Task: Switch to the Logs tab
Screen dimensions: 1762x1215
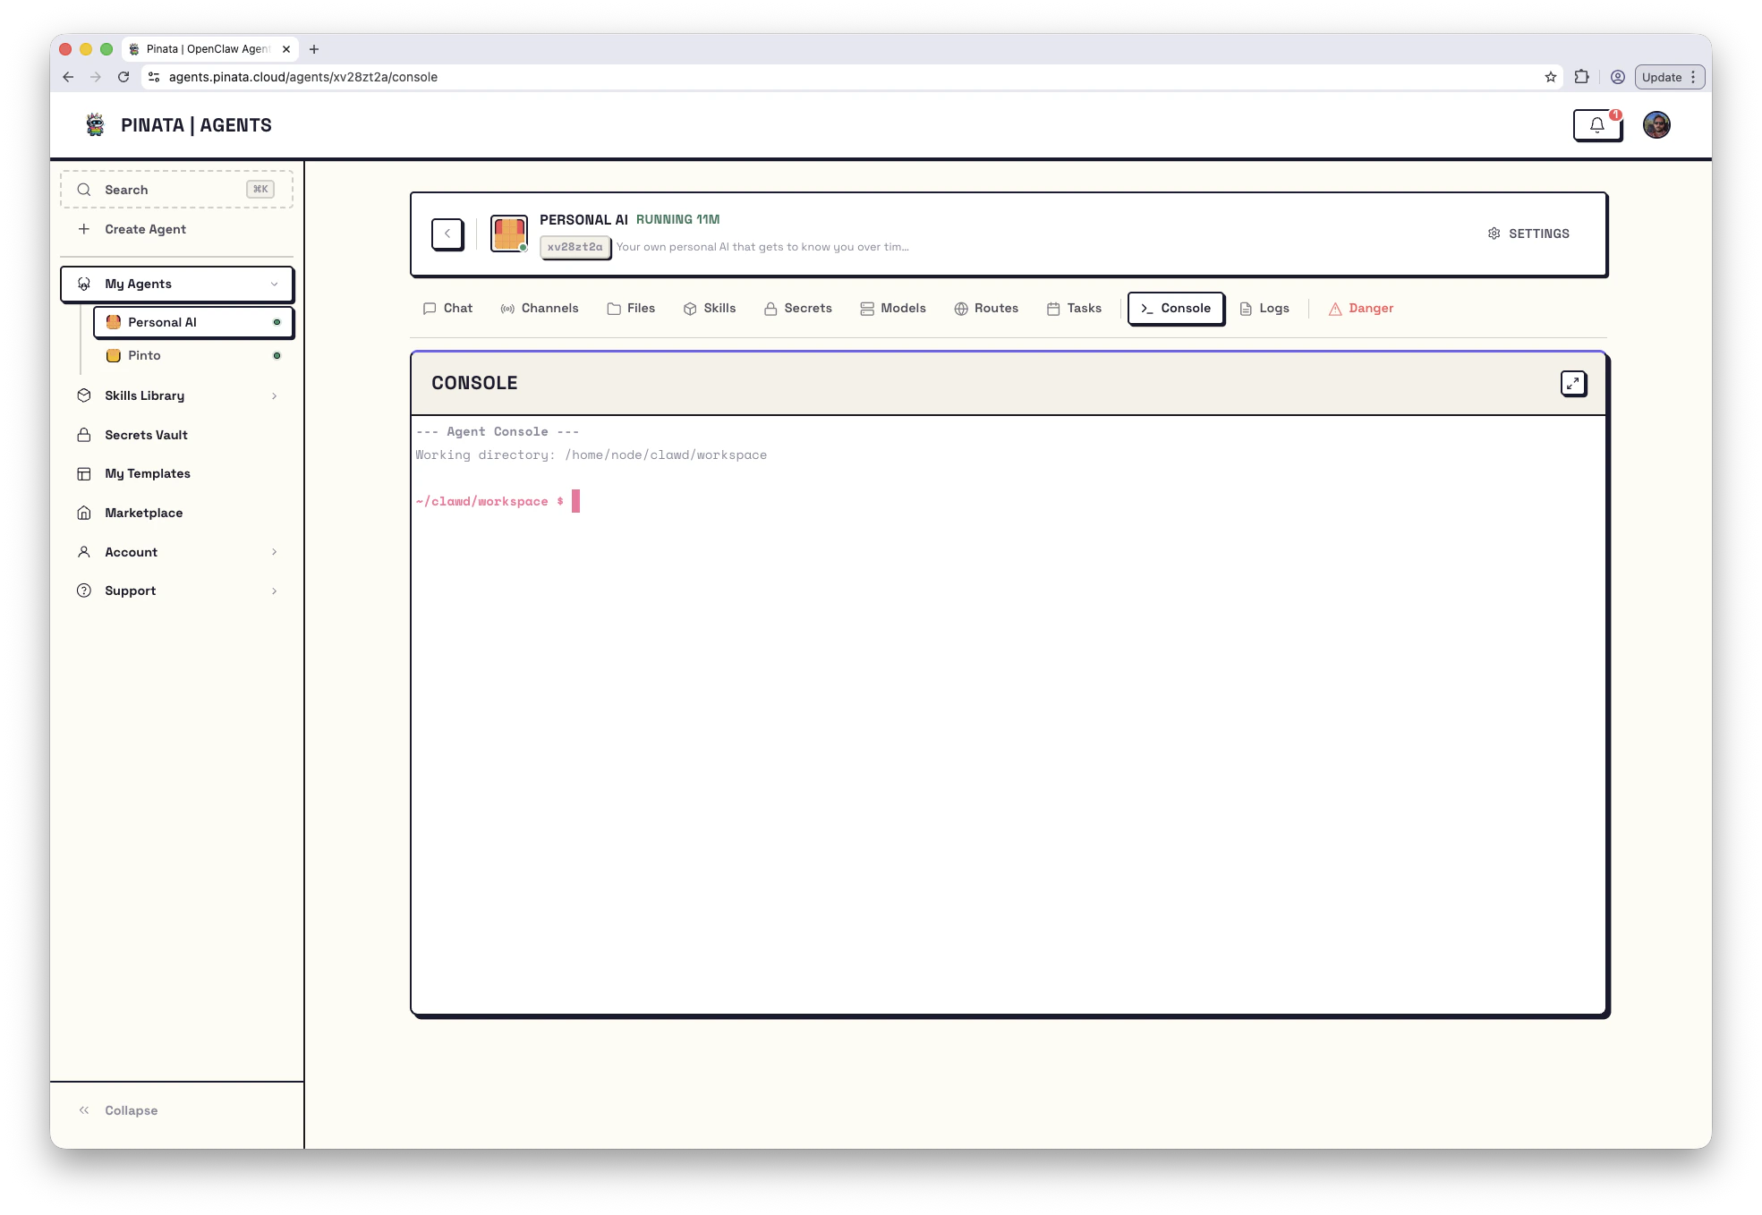Action: 1264,309
